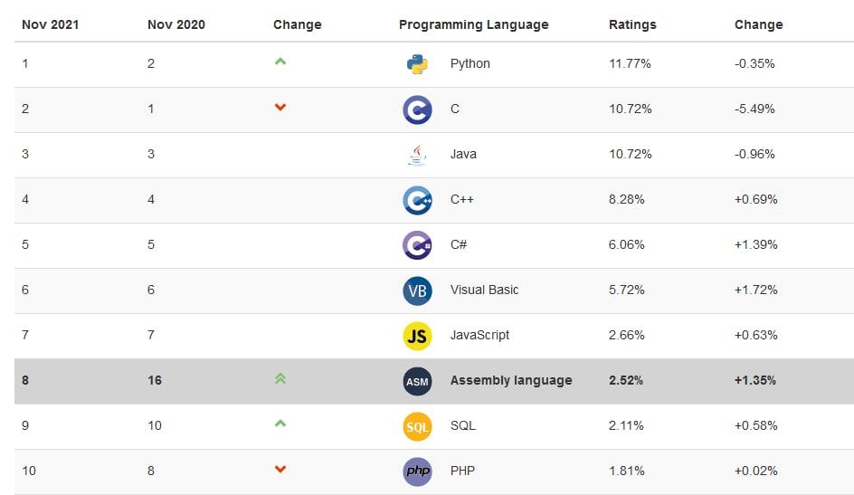854x495 pixels.
Task: Click the 11.77% rating for Python
Action: tap(630, 64)
